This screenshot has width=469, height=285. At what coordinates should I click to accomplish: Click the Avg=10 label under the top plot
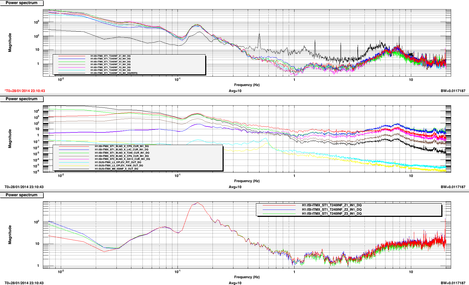235,91
